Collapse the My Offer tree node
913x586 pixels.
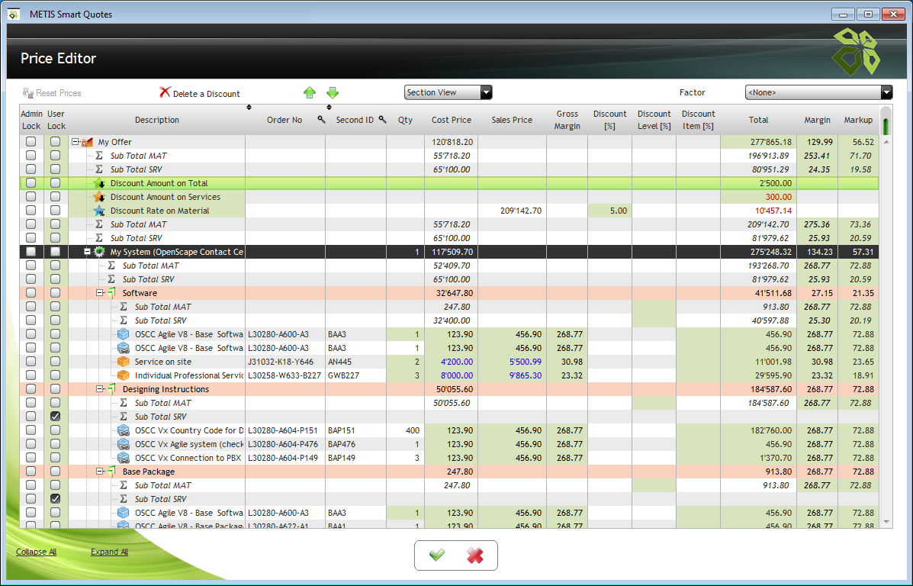[x=75, y=142]
